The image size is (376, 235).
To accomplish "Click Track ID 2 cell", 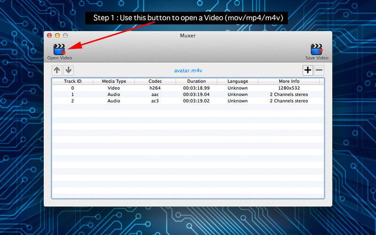I will click(x=73, y=101).
